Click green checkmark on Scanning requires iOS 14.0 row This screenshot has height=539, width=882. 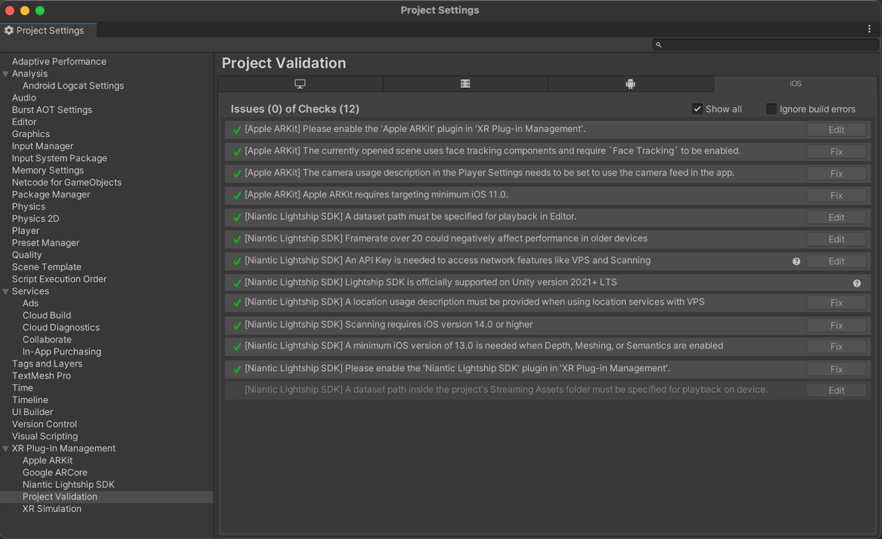(237, 325)
